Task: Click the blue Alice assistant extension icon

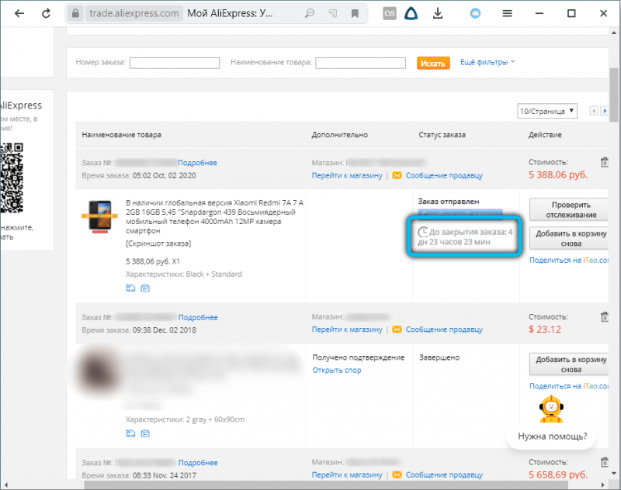Action: tap(411, 13)
